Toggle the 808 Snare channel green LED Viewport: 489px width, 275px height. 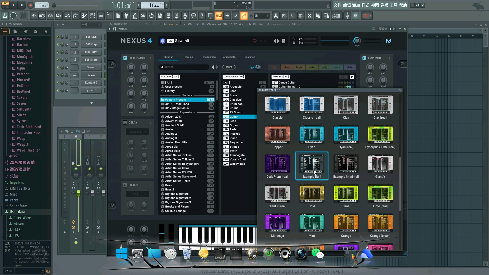[58, 60]
